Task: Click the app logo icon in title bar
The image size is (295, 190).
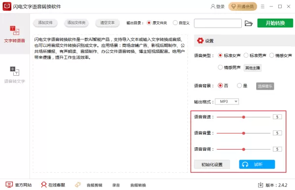Action: tap(7, 6)
